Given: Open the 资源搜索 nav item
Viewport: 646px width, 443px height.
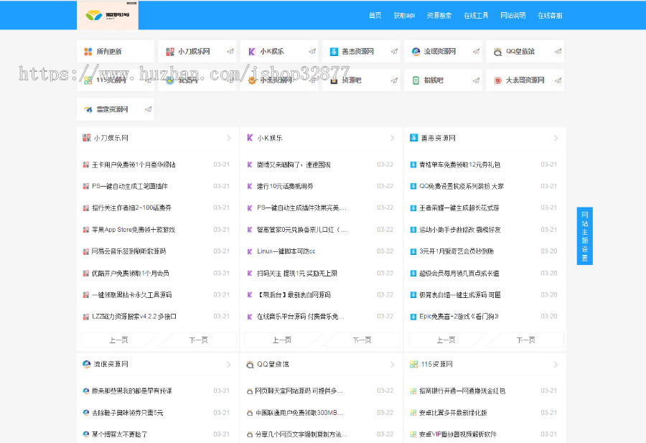Looking at the screenshot, I should [439, 16].
